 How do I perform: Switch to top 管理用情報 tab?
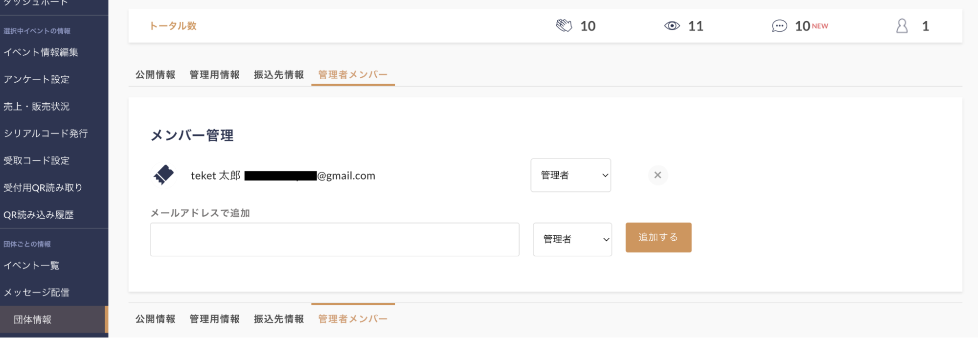[215, 75]
